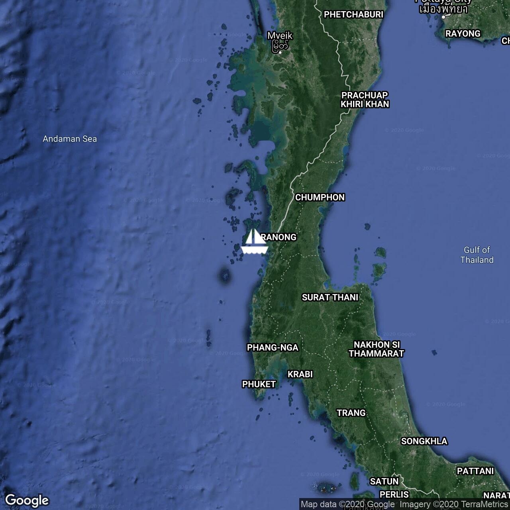The height and width of the screenshot is (510, 510).
Task: Click the Trang label
Action: click(x=351, y=413)
